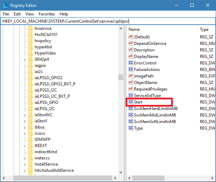This screenshot has height=182, width=216.
Task: Expand the icssvc key
Action: click(x=25, y=134)
